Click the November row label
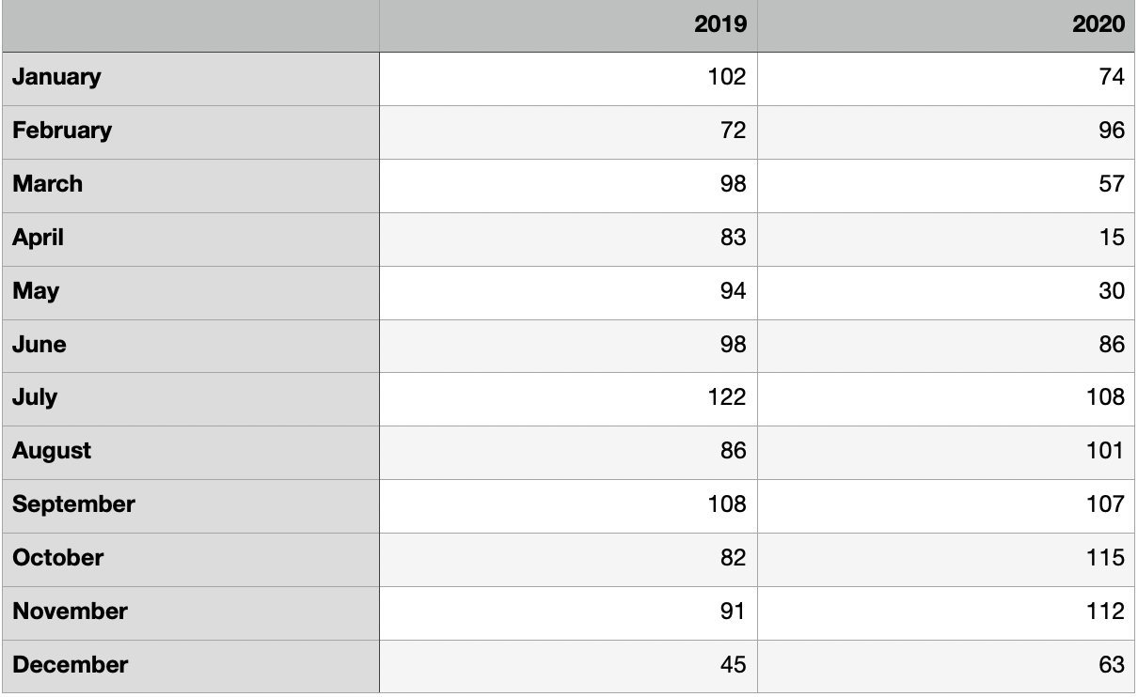The height and width of the screenshot is (697, 1138). [190, 613]
